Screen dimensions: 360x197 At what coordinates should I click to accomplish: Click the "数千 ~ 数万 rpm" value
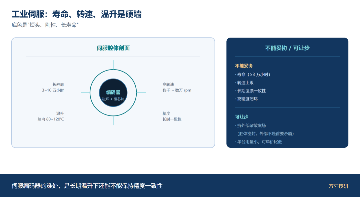coord(177,90)
